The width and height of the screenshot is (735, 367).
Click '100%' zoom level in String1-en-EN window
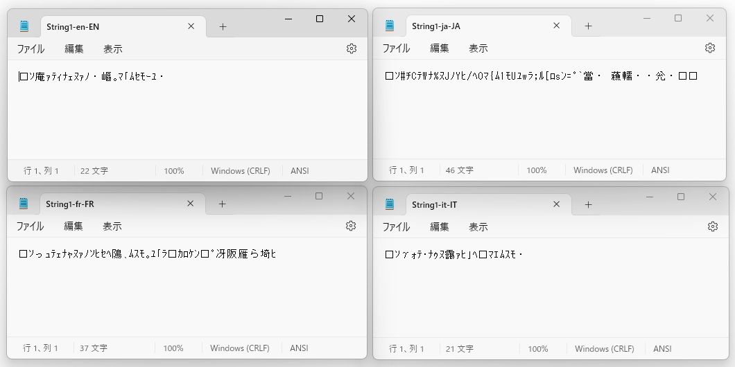click(174, 171)
